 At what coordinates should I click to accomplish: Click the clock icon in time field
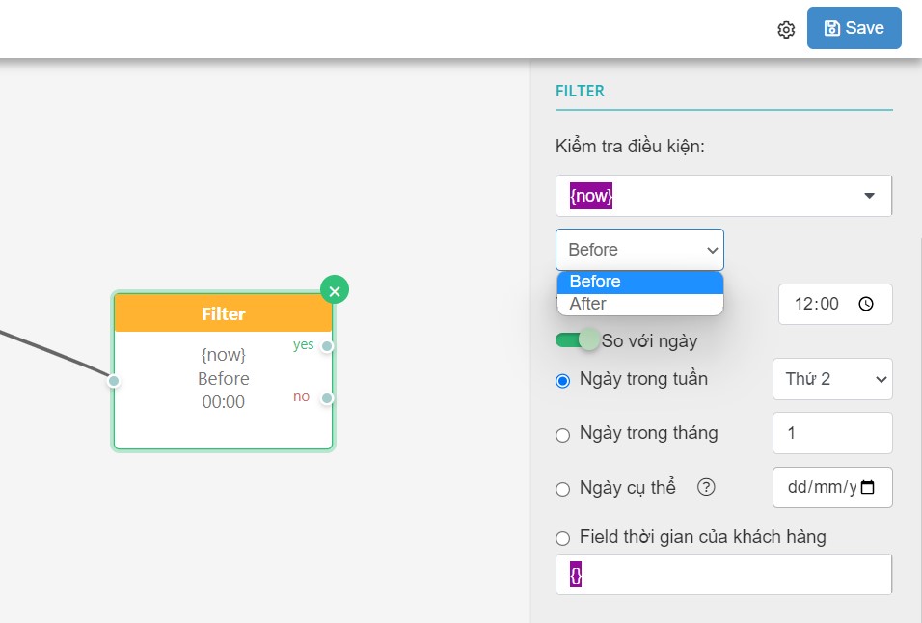point(865,304)
